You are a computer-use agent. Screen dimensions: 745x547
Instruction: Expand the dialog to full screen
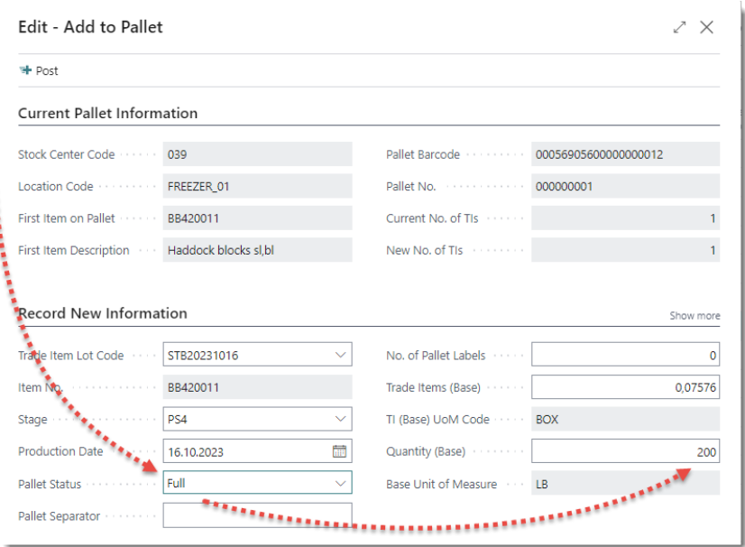(679, 27)
